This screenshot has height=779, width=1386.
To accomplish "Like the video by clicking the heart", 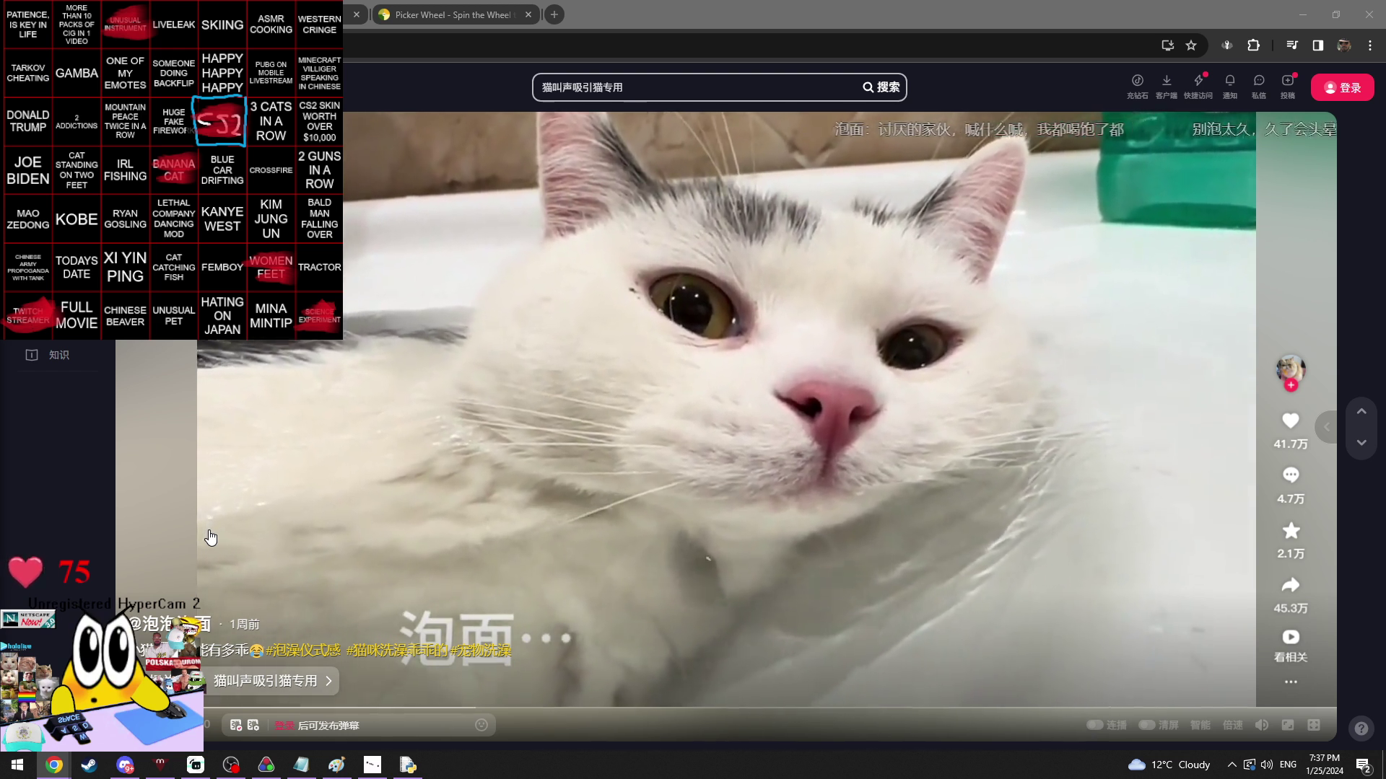I will pos(1291,421).
